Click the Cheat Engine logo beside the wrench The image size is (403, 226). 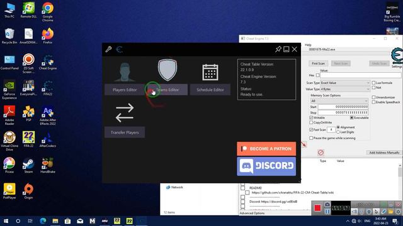pyautogui.click(x=119, y=49)
